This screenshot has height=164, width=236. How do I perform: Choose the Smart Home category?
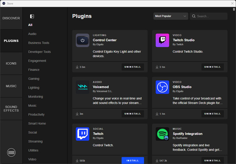[x=37, y=123]
